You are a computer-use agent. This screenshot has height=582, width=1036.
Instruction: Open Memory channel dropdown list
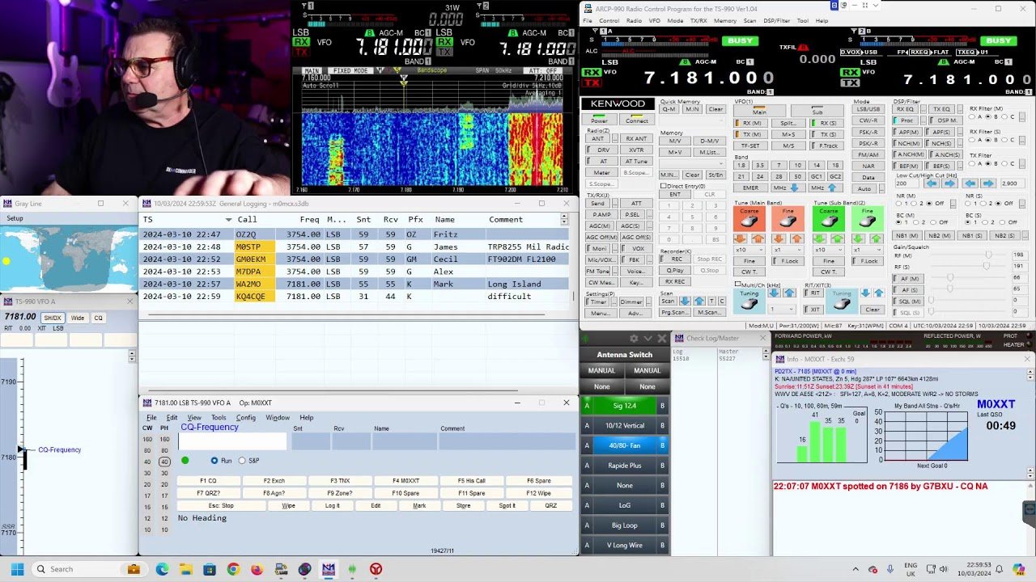pos(693,163)
